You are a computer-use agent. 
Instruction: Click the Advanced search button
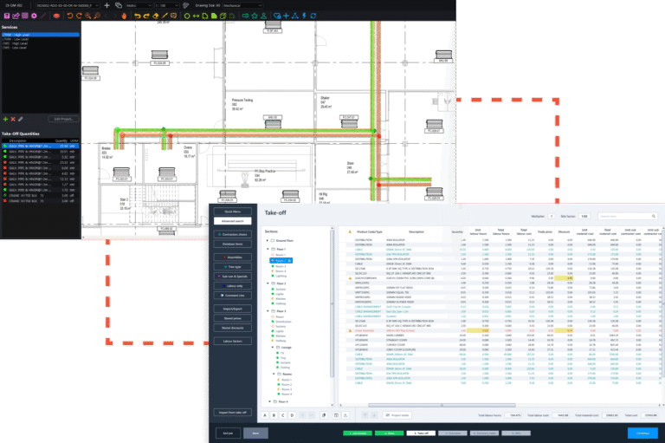pos(232,221)
